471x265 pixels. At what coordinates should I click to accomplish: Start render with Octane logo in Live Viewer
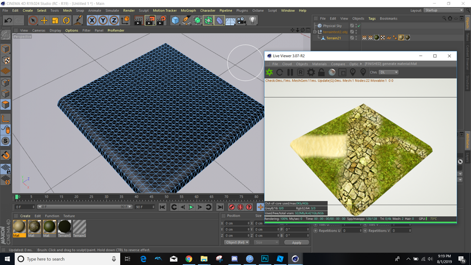click(269, 72)
